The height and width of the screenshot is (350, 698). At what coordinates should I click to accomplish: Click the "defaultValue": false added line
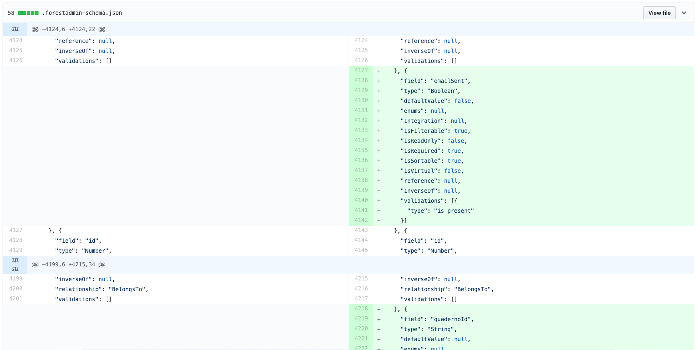click(437, 101)
